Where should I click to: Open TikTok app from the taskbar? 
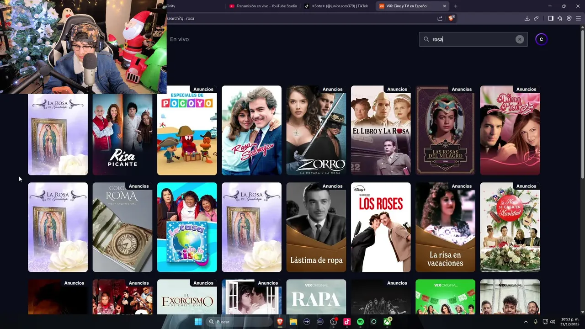(x=347, y=322)
